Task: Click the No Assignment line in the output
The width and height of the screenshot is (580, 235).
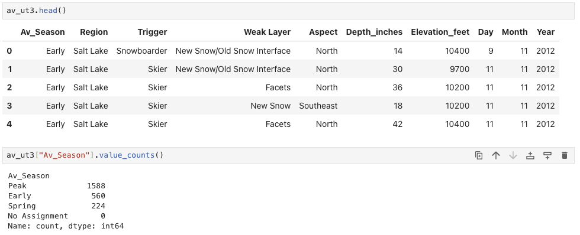Action: coord(57,216)
